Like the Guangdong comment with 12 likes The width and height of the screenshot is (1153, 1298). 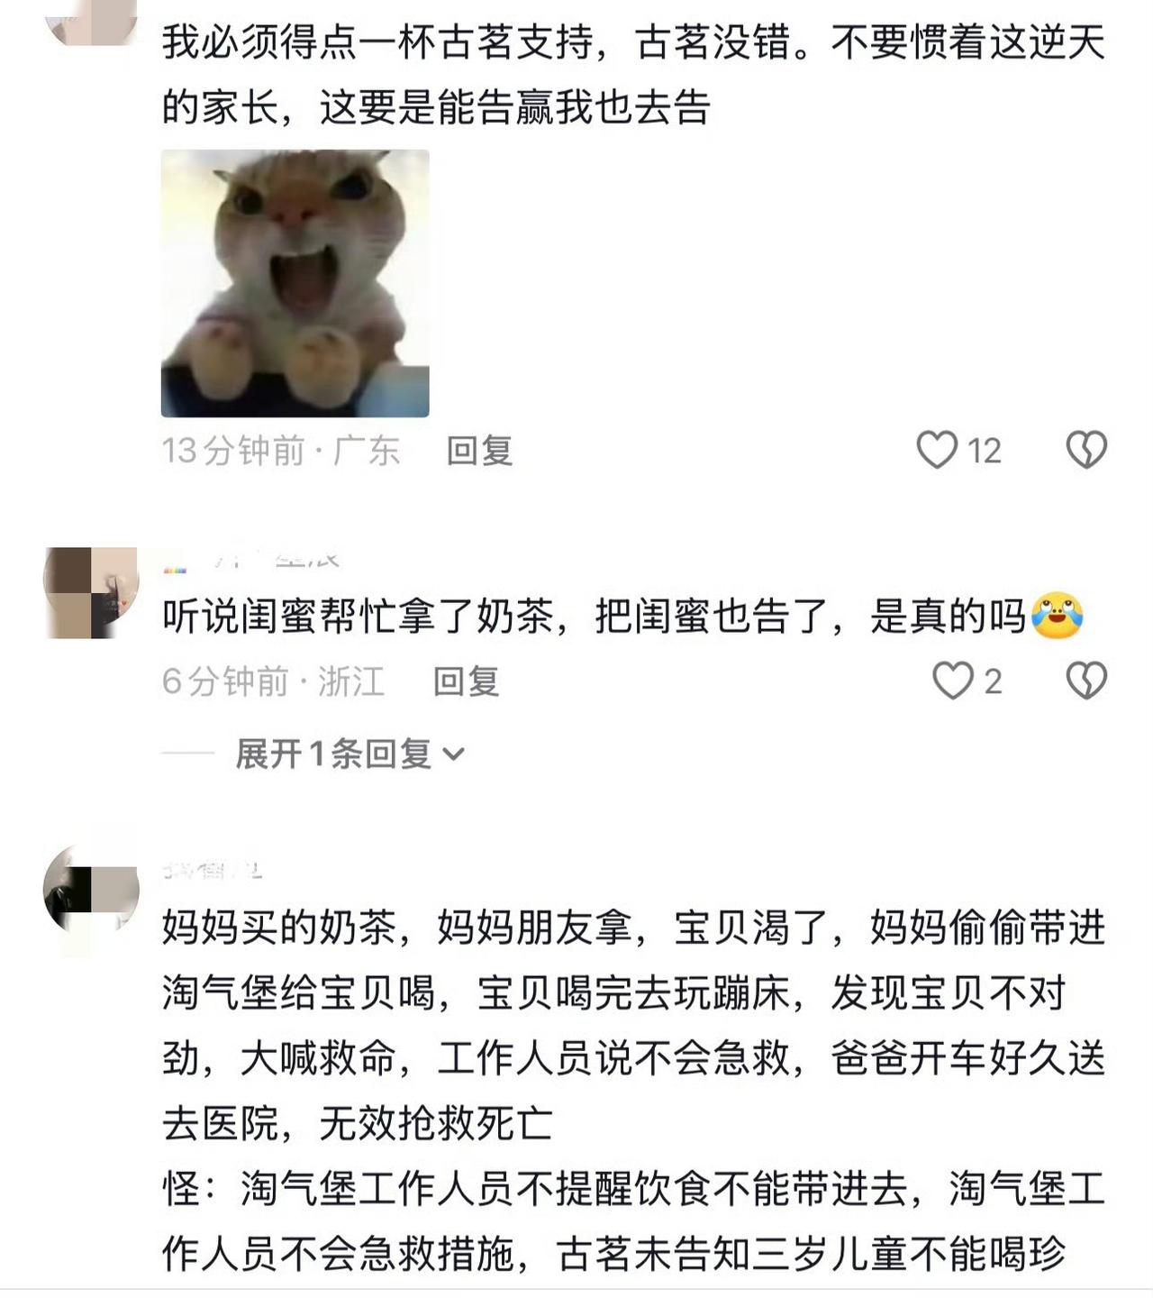point(937,450)
